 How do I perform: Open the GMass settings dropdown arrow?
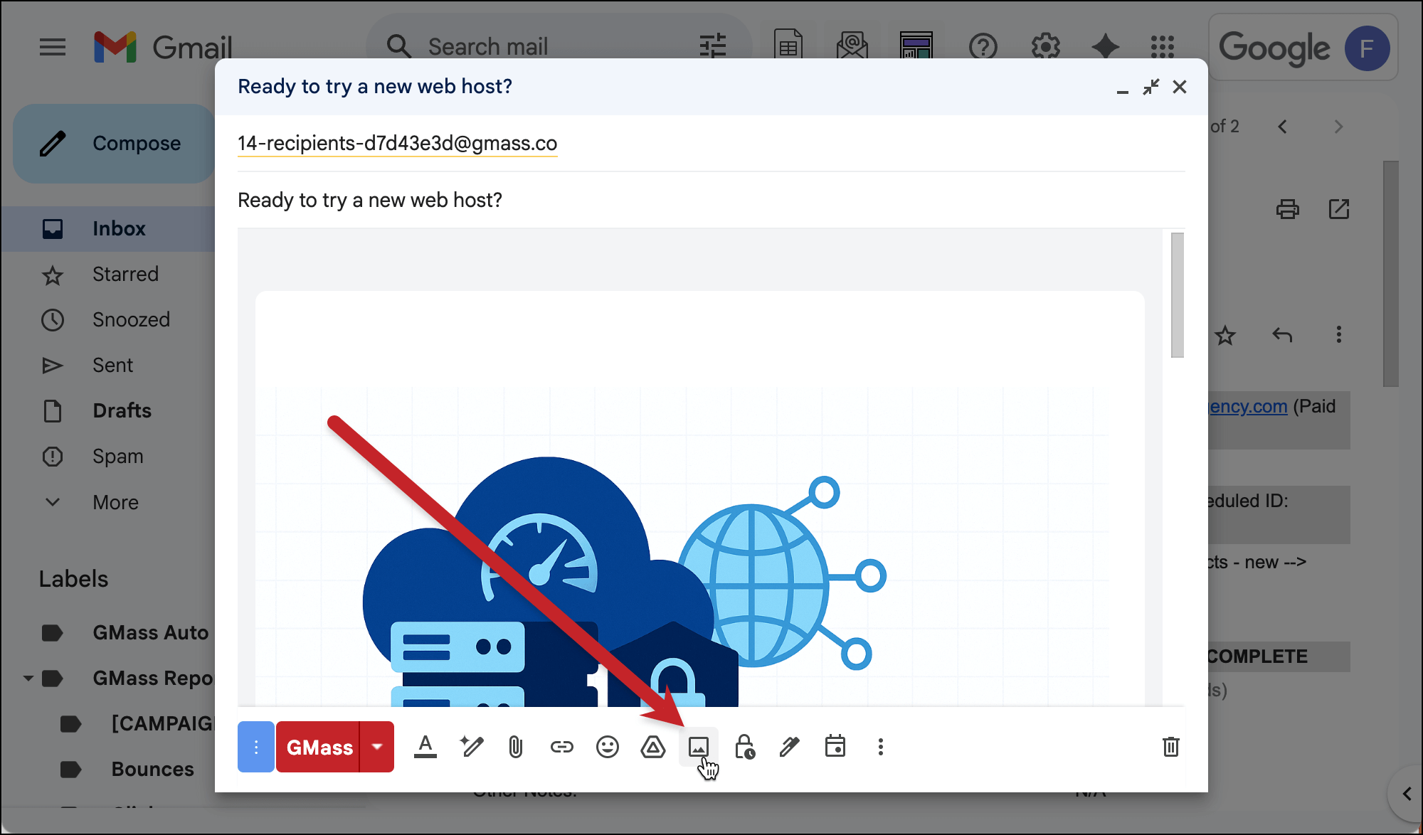[x=377, y=747]
